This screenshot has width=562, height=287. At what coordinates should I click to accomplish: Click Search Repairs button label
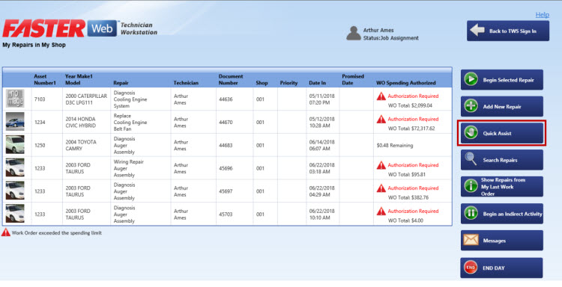tap(500, 160)
